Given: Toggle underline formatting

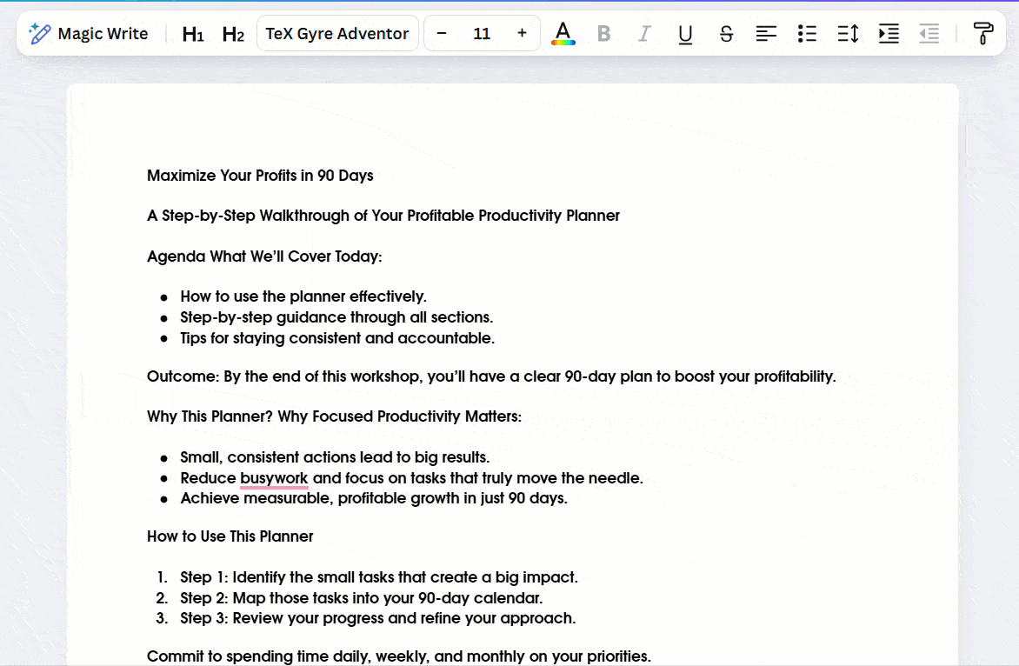Looking at the screenshot, I should pos(685,33).
